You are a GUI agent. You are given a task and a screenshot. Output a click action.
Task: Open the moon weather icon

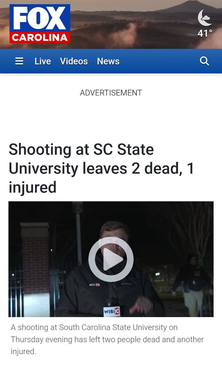point(205,18)
